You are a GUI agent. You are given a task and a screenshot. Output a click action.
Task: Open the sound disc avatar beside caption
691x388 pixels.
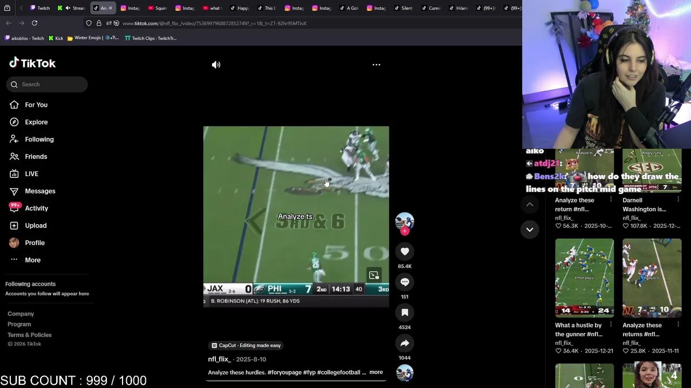[x=404, y=373]
